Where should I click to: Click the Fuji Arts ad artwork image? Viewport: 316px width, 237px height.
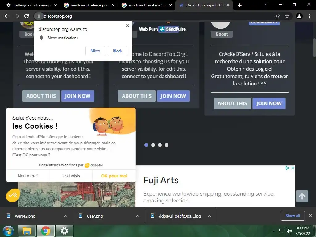click(x=76, y=195)
